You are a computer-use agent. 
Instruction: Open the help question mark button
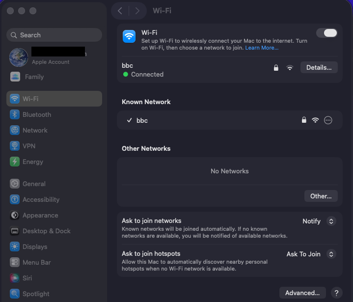[x=336, y=293]
